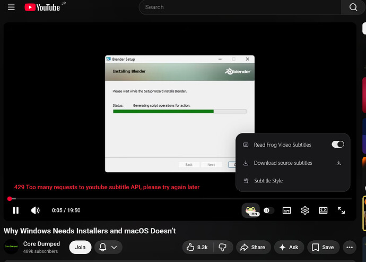
Task: Open the YouTube hamburger guide menu
Action: (11, 7)
